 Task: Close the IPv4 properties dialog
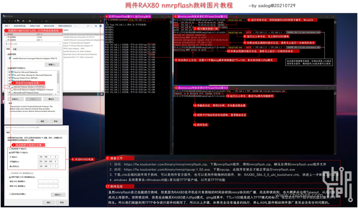66,127
